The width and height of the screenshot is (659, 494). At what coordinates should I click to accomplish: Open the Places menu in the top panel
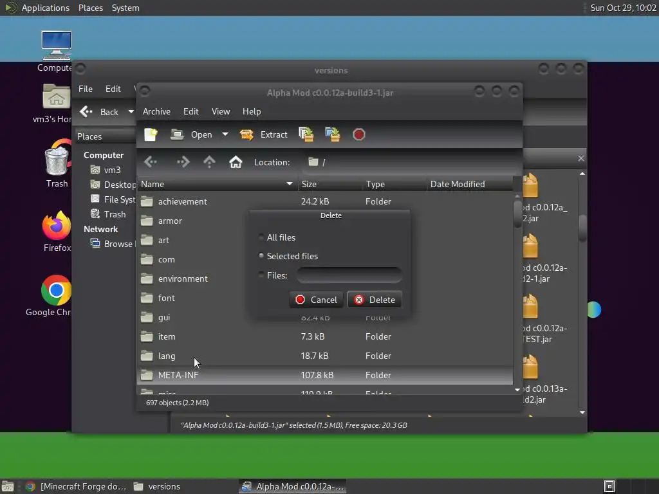[90, 8]
